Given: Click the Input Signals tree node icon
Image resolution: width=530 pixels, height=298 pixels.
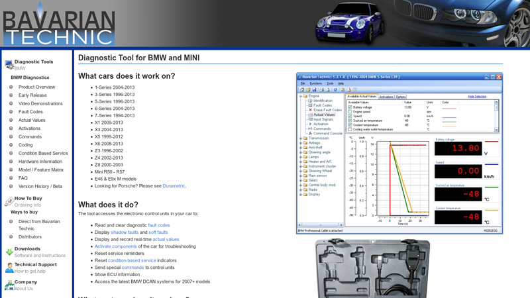Looking at the screenshot, I should 310,119.
